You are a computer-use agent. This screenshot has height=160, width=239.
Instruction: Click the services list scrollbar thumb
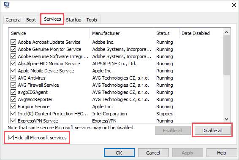coord(226,55)
